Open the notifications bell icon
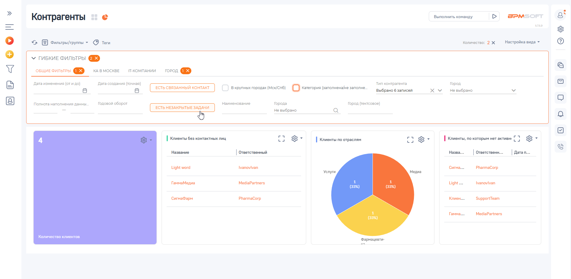 560,114
